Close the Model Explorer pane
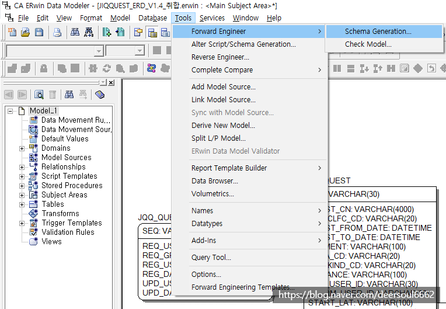Viewport: 446px width, 309px height. point(111,82)
